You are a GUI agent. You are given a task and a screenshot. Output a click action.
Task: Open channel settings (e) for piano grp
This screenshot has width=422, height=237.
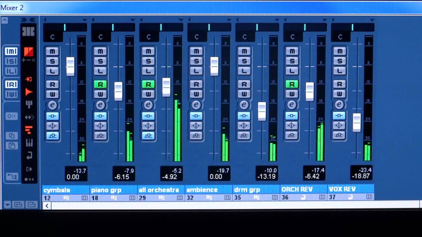click(100, 105)
